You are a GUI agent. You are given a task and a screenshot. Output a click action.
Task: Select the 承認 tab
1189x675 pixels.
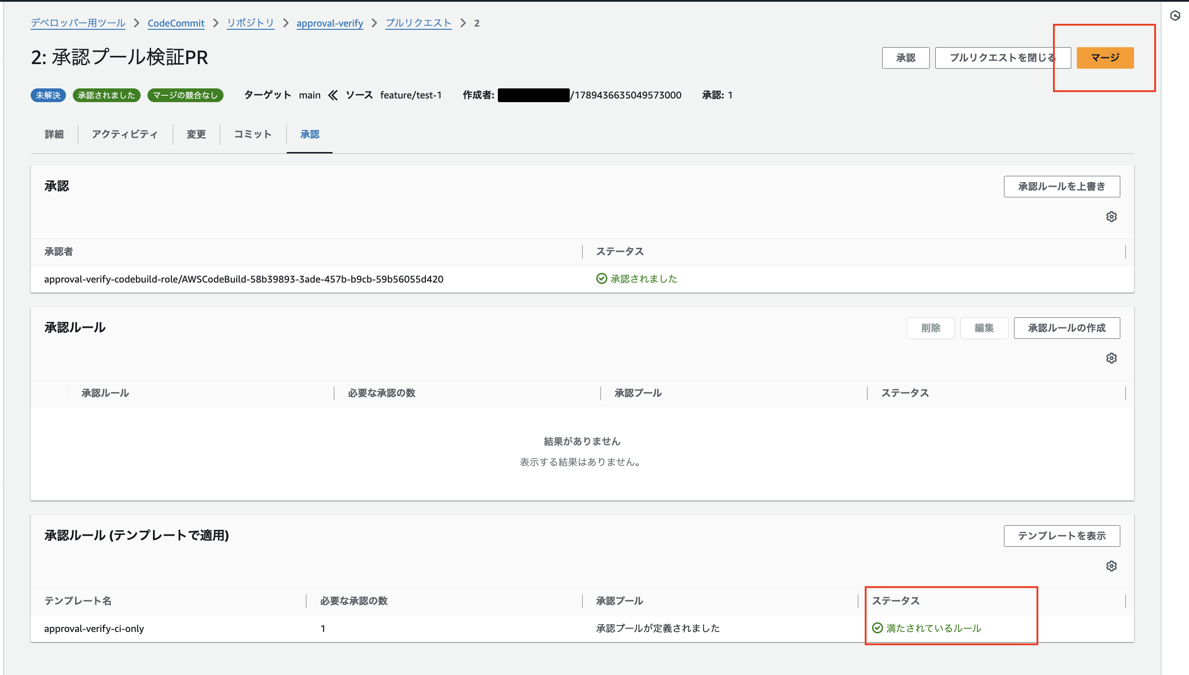[x=310, y=135]
